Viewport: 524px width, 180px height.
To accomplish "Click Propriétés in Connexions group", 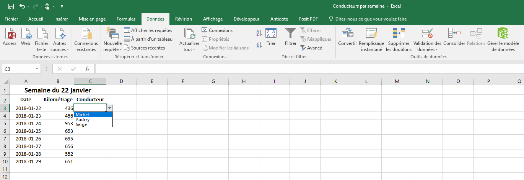I will pyautogui.click(x=216, y=39).
